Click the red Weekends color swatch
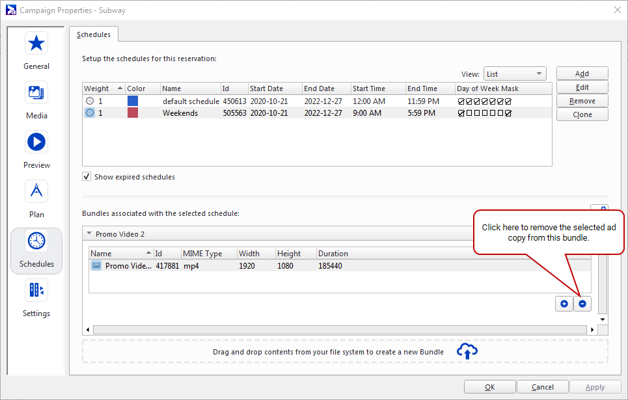 133,113
